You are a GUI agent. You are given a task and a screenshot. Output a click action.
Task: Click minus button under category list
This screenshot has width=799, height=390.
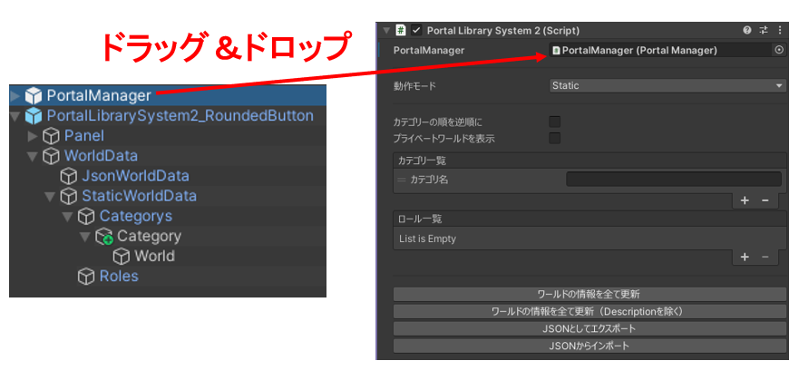(765, 200)
